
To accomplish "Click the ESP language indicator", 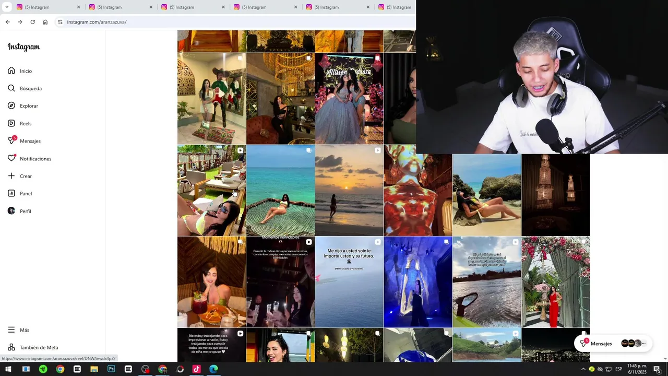I will click(x=618, y=369).
